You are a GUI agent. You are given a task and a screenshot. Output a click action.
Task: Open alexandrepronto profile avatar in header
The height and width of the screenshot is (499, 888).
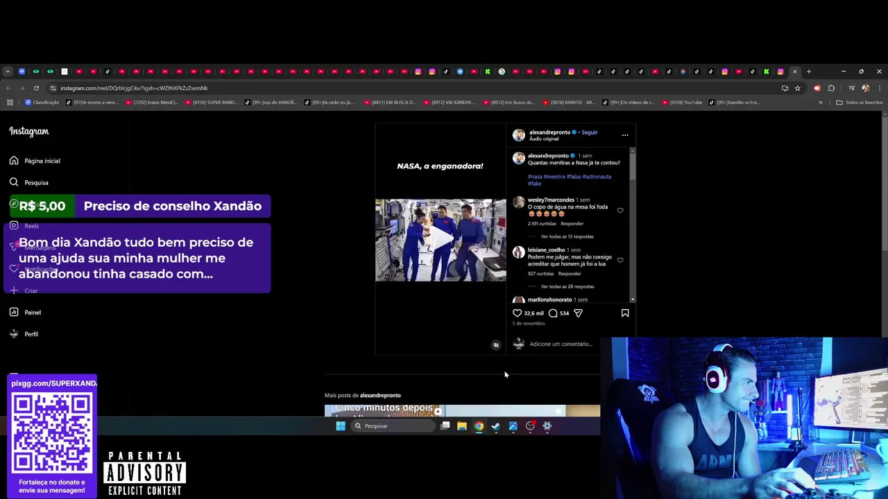[519, 135]
